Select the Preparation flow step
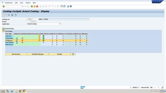The height and width of the screenshot is (93, 166). click(9, 38)
